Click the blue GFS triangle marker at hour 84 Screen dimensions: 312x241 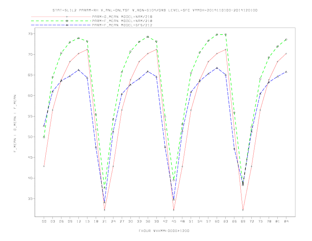click(286, 72)
